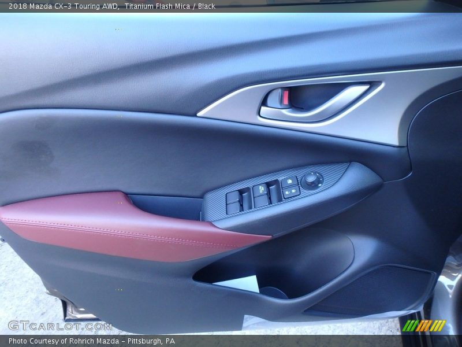This screenshot has height=347, width=462.
Task: Click the side mirror adjustment knob
Action: coord(312,180)
